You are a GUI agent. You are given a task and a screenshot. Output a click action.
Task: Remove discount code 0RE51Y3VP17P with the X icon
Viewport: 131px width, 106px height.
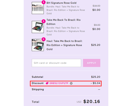pos(71,83)
